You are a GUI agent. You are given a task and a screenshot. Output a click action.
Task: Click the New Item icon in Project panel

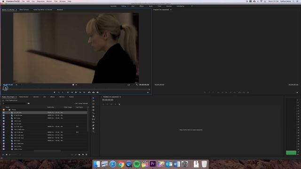coord(83,154)
